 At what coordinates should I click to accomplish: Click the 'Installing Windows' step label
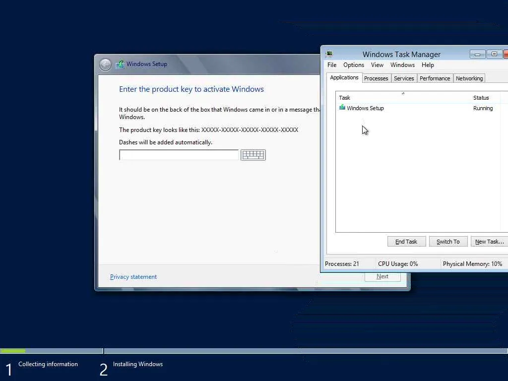click(x=138, y=364)
